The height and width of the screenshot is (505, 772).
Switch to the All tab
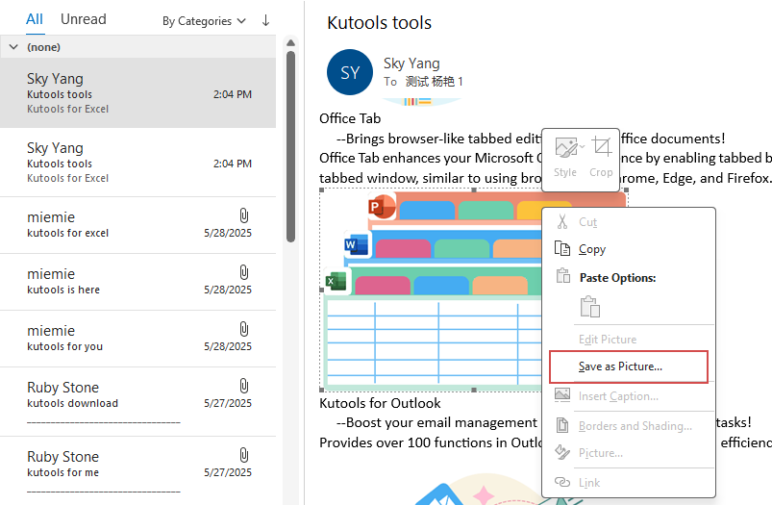coord(35,19)
